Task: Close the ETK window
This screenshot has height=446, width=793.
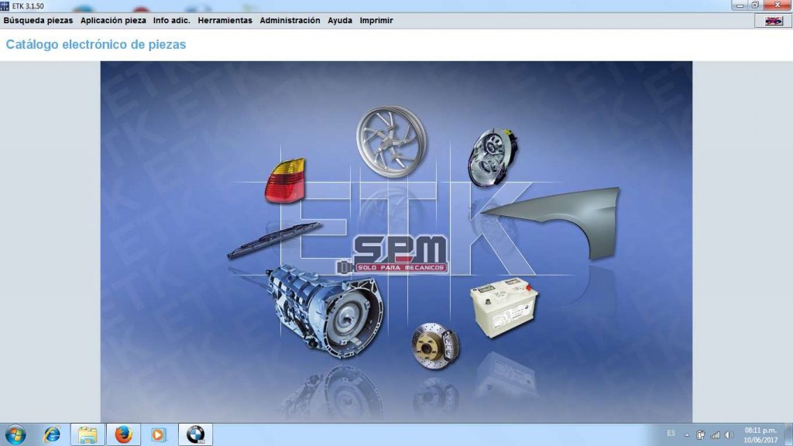Action: pyautogui.click(x=777, y=5)
